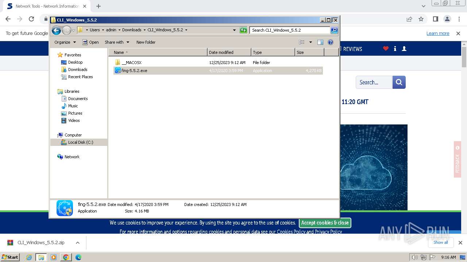Open the REVIEWS menu item

[x=352, y=49]
